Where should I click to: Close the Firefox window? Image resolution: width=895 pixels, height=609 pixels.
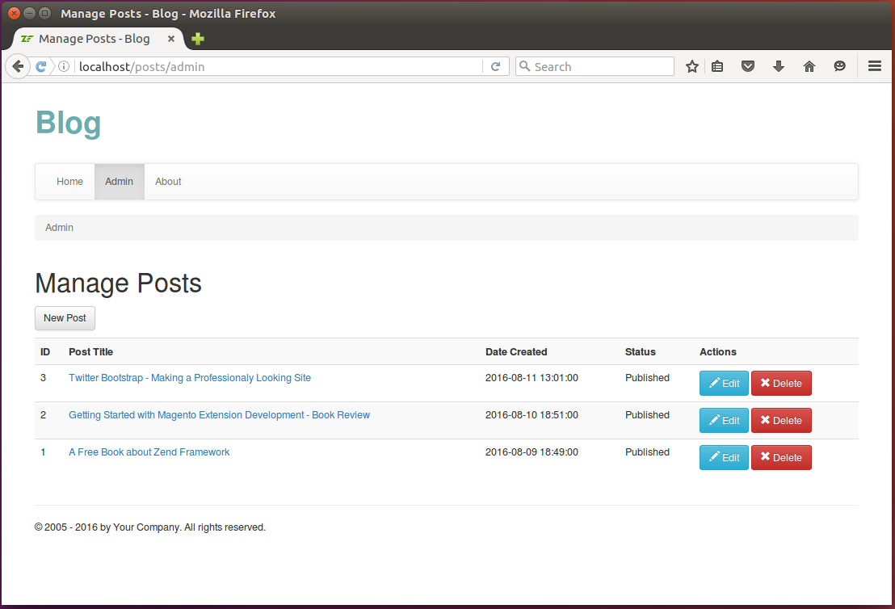tap(14, 13)
